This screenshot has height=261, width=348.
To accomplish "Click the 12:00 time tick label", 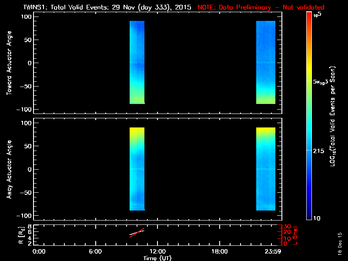I will tap(157, 251).
